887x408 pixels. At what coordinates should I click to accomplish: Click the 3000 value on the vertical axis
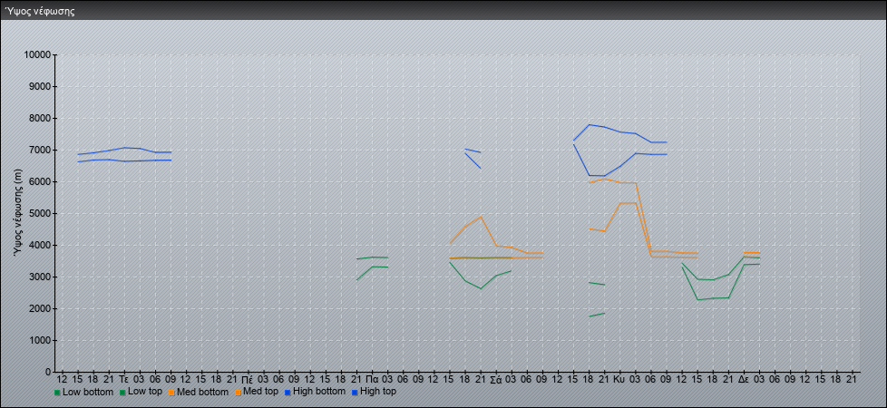tap(40, 277)
